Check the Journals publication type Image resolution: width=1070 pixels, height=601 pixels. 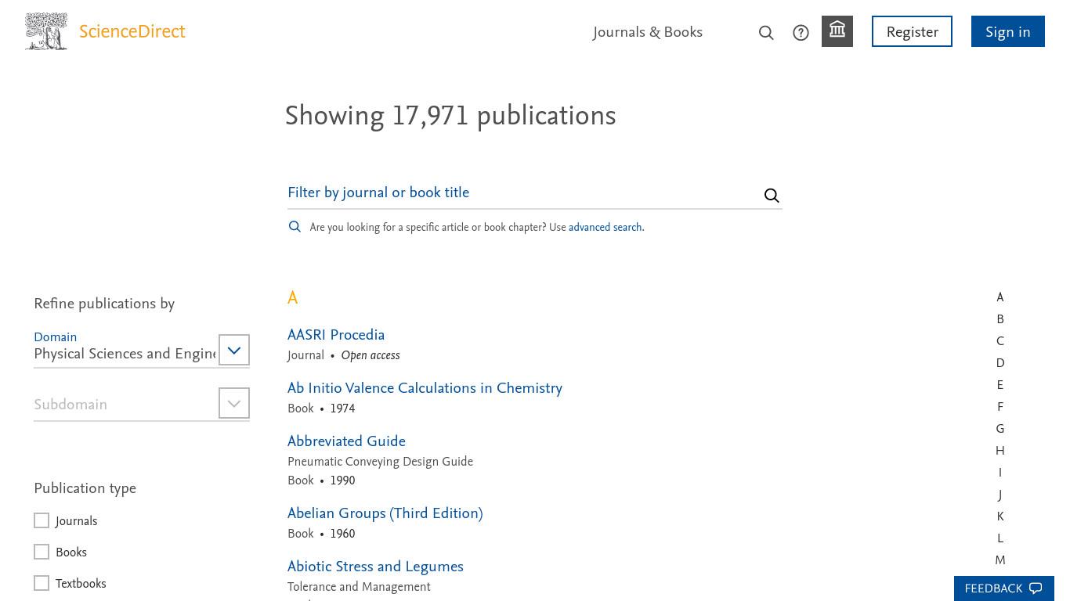[42, 520]
